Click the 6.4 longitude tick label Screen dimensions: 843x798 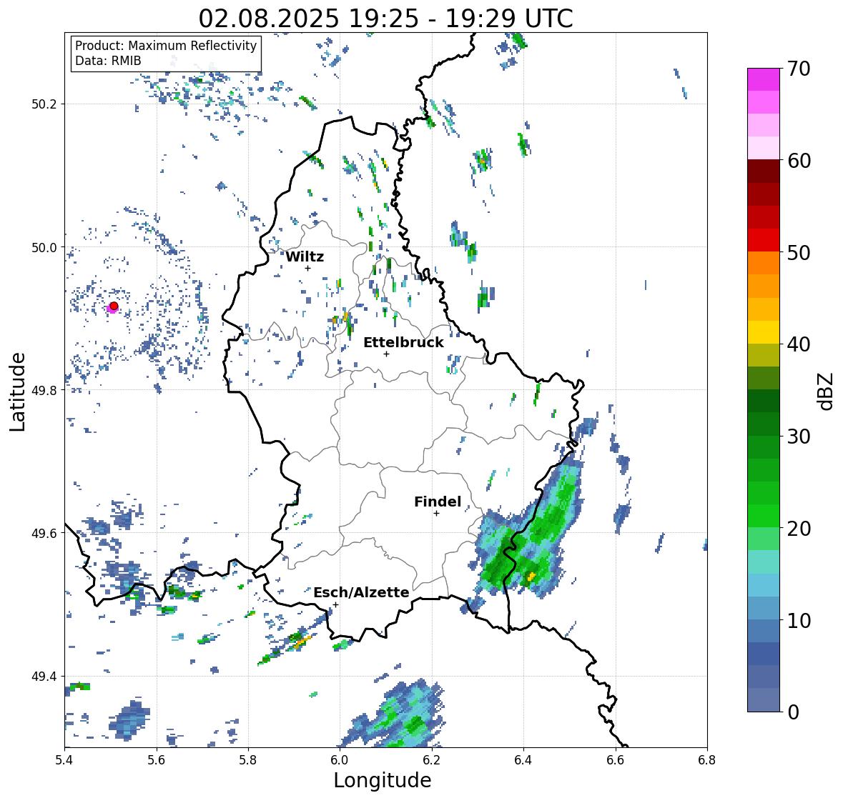click(x=523, y=760)
